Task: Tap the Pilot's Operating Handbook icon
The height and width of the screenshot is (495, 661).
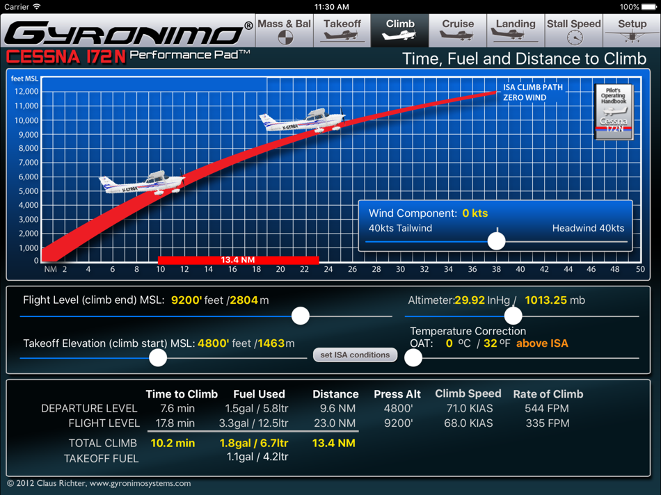Action: point(614,112)
